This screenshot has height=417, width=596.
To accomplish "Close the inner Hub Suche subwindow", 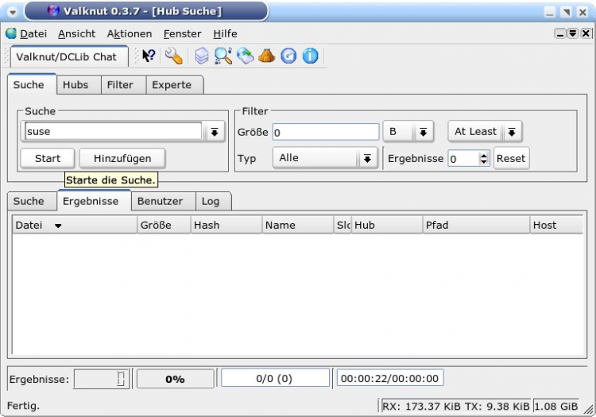I will [586, 34].
